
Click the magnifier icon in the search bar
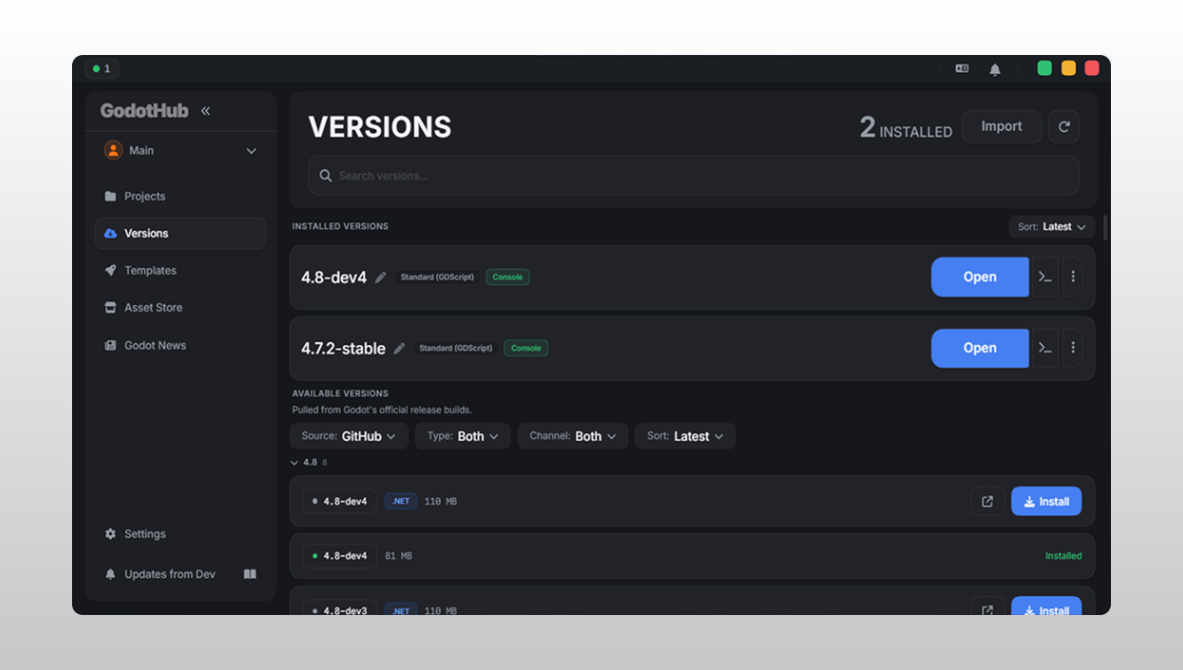coord(325,175)
